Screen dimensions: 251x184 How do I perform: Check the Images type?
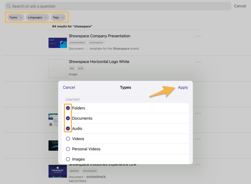tap(68, 159)
